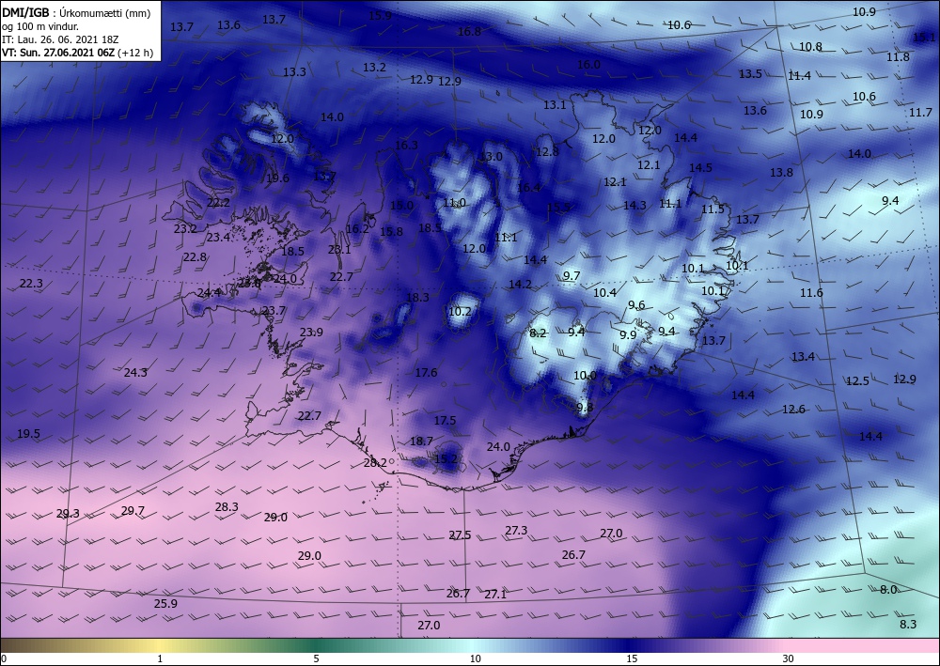This screenshot has width=940, height=666.
Task: Click the 8.2 value on Vatnajökull glacier
Action: click(x=539, y=333)
